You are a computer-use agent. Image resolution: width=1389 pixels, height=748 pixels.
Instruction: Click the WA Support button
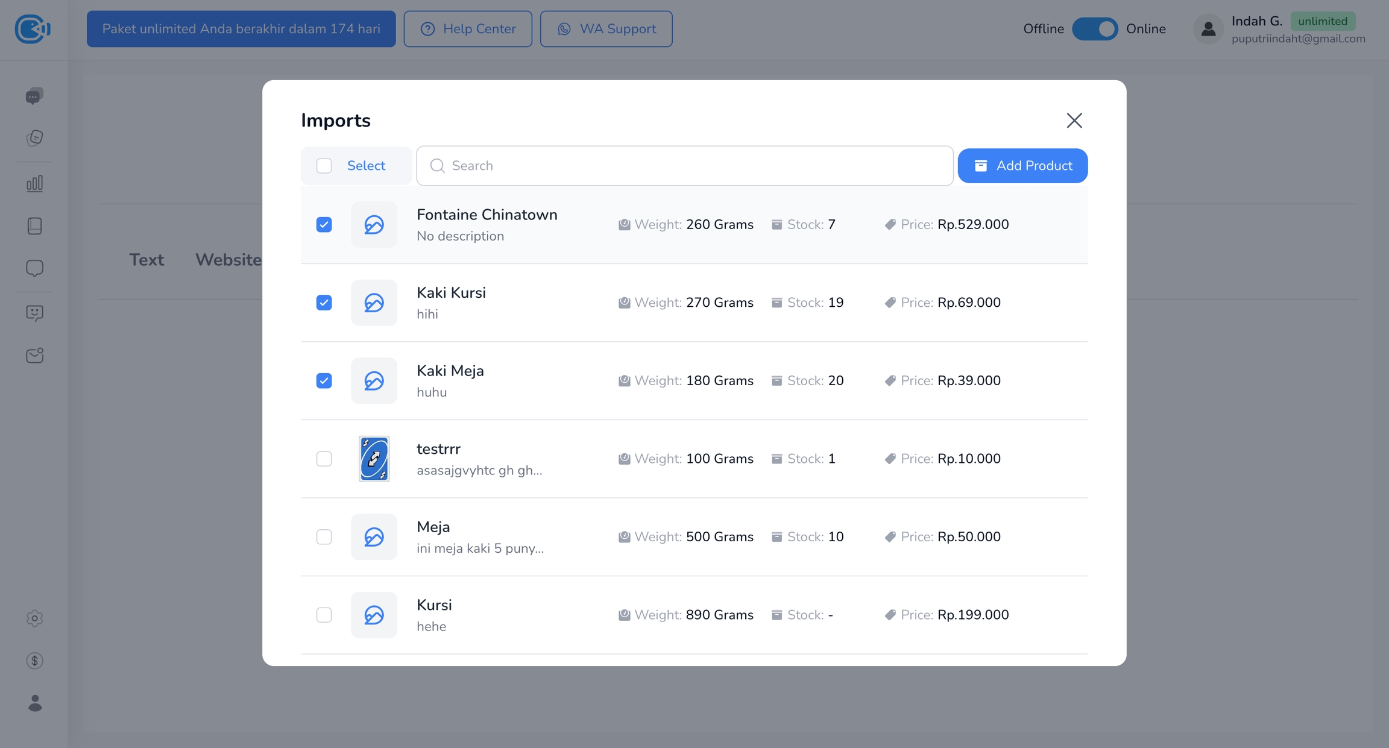(606, 29)
